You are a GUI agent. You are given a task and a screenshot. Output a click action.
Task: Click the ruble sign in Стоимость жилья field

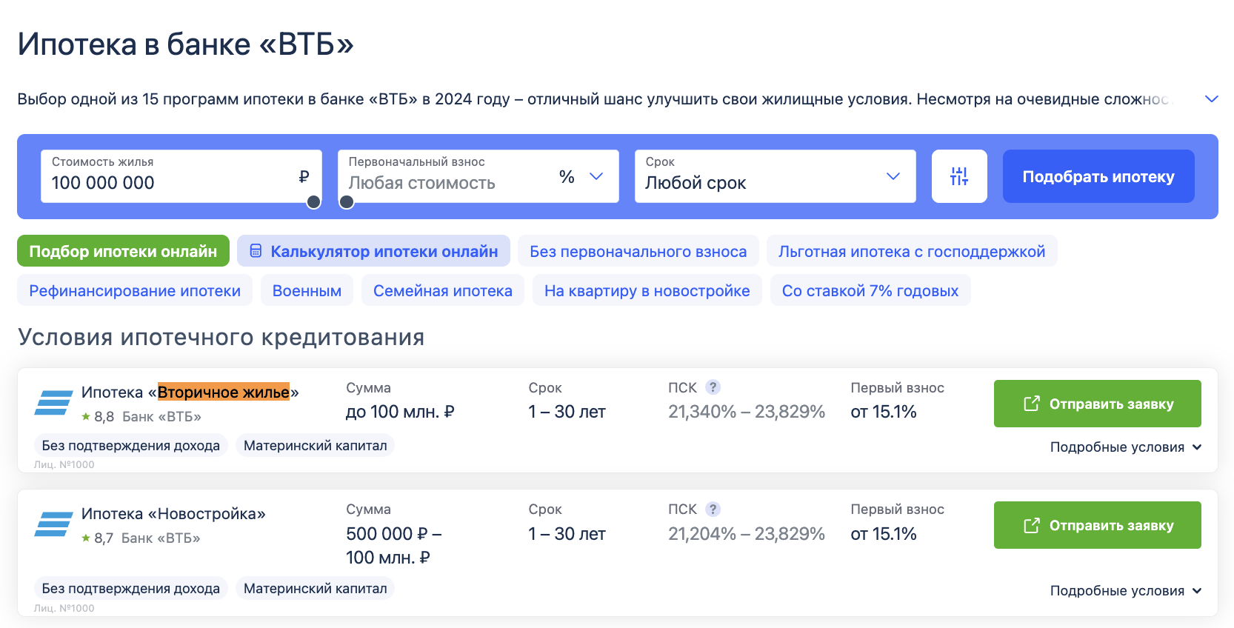[x=304, y=176]
